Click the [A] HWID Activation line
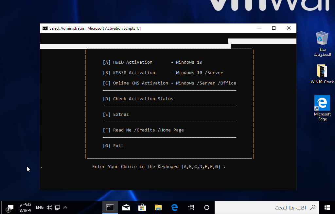The height and width of the screenshot is (214, 335). 152,62
